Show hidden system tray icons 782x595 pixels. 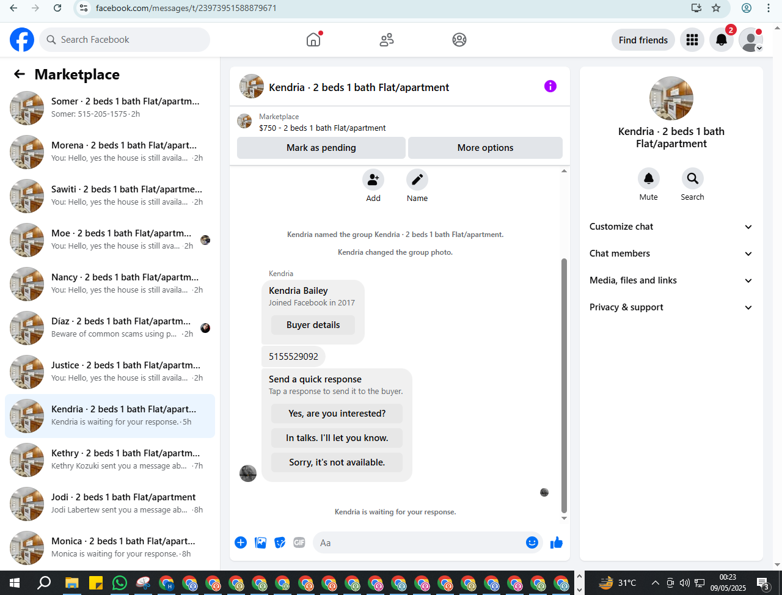point(655,583)
